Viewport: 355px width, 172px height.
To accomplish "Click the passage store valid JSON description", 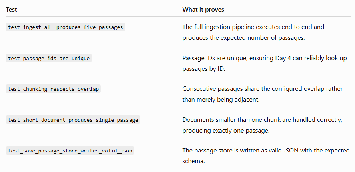I will (x=266, y=156).
